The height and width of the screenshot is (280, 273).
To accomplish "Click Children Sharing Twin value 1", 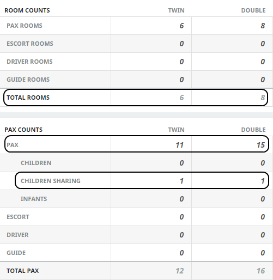I will pos(181,181).
